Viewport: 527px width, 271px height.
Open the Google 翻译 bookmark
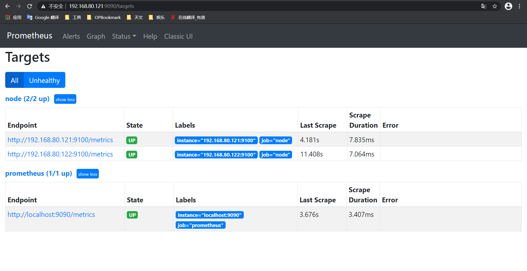tap(43, 17)
